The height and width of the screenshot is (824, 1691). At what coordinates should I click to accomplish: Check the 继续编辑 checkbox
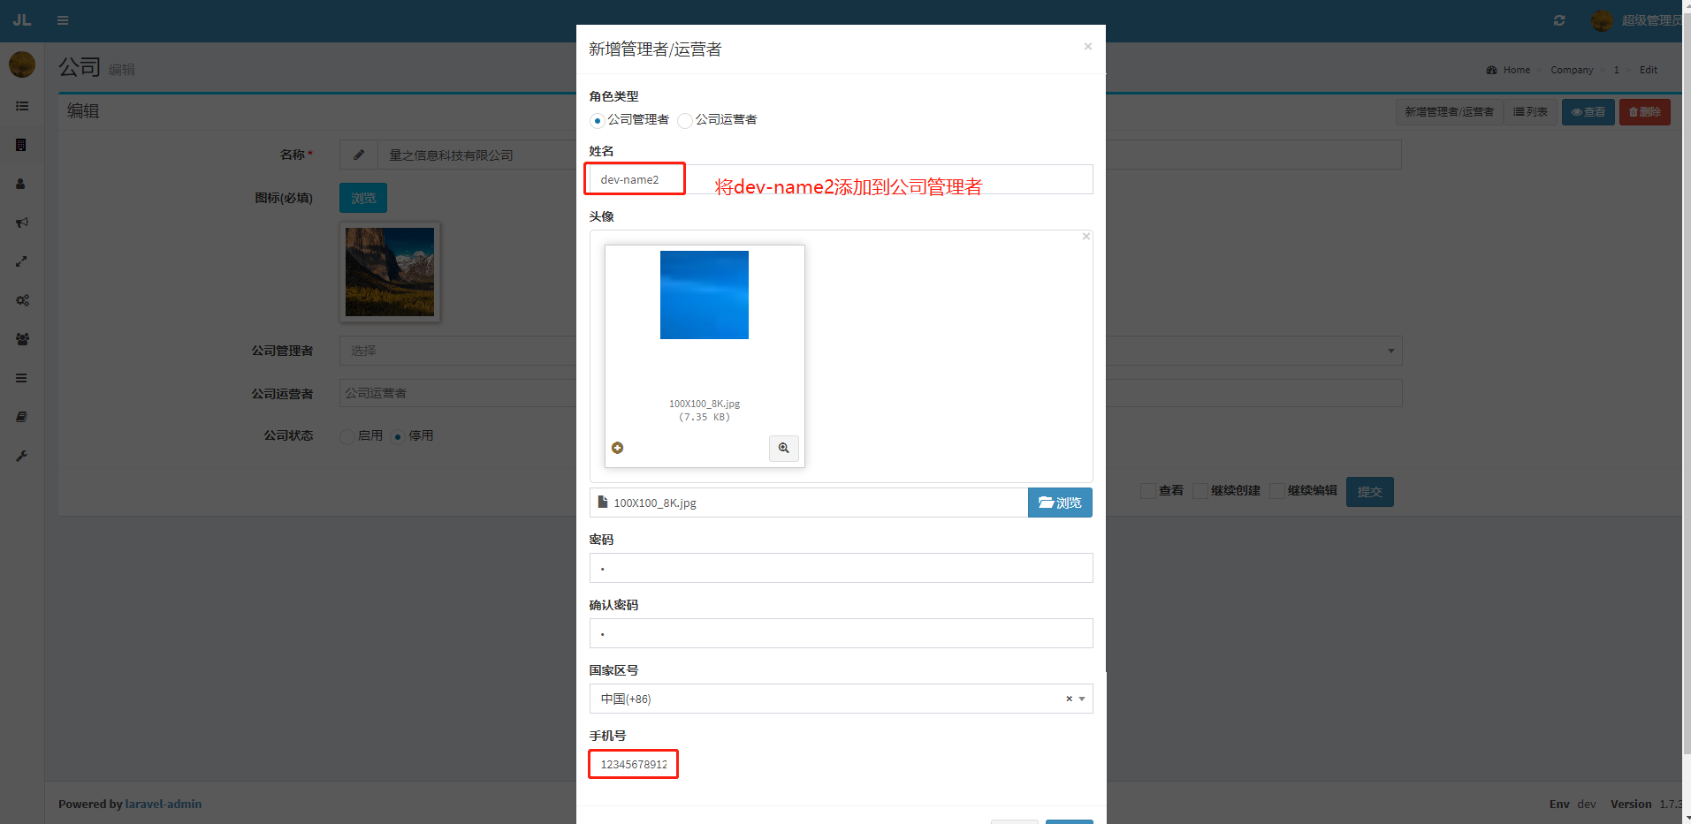(x=1277, y=491)
